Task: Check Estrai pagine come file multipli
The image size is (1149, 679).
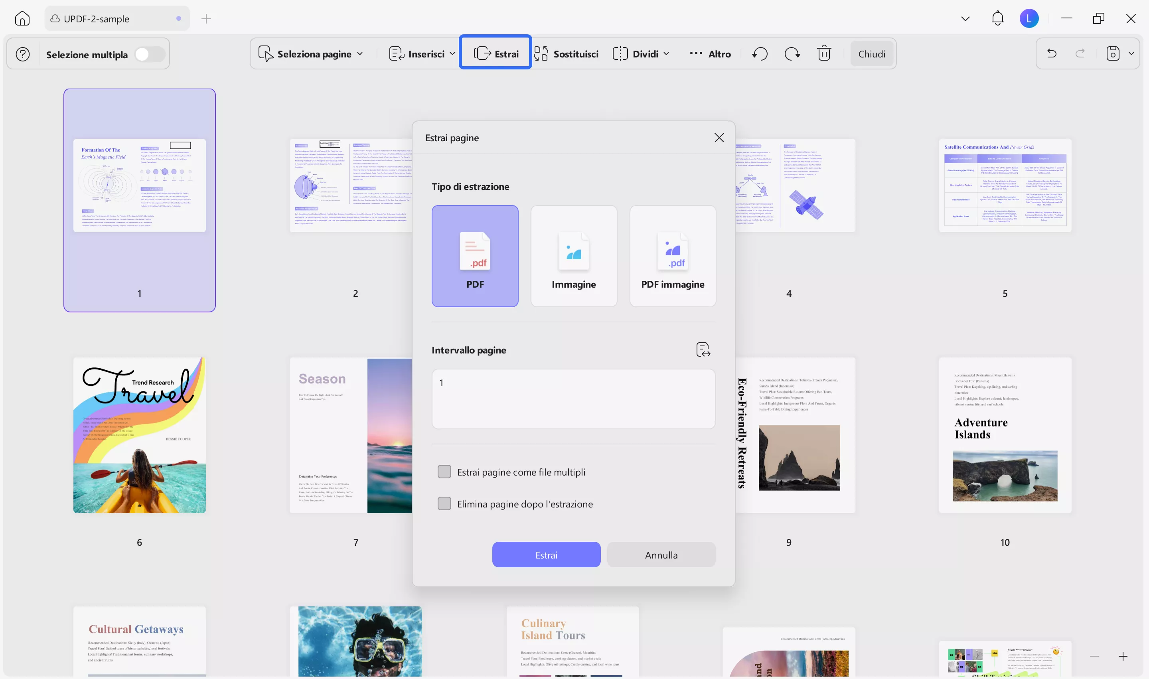Action: 444,472
